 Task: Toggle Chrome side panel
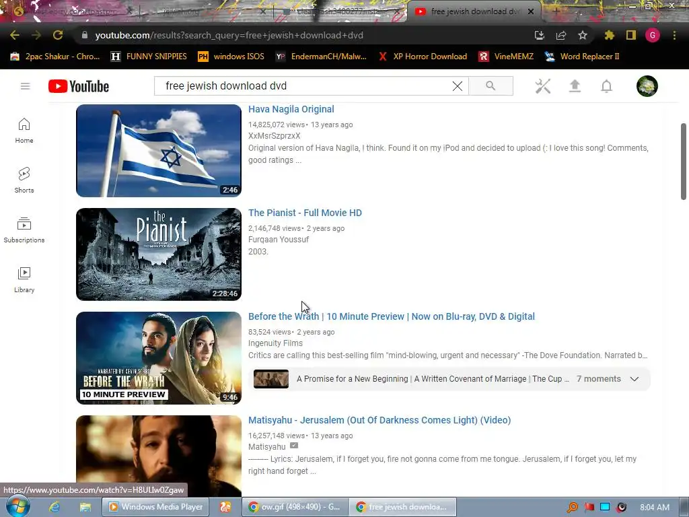tap(631, 35)
